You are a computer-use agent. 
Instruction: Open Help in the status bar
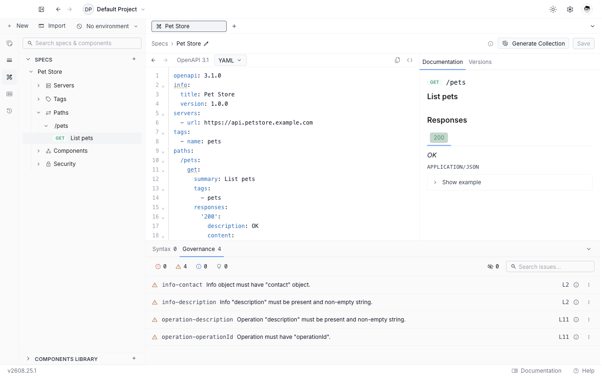(584, 371)
